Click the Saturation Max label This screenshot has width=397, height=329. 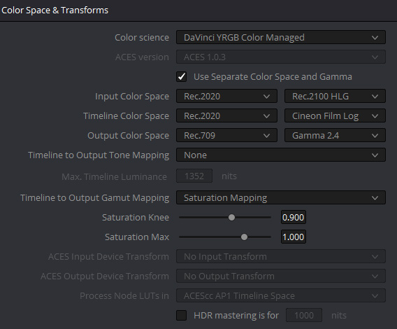point(137,237)
